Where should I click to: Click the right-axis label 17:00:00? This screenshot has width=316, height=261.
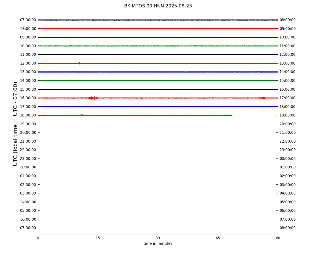[x=288, y=98]
